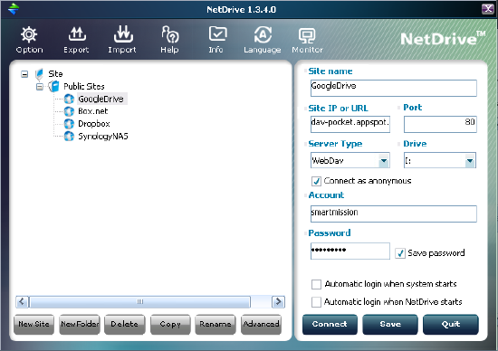This screenshot has height=351, width=498.
Task: Click the Password input field
Action: click(350, 251)
